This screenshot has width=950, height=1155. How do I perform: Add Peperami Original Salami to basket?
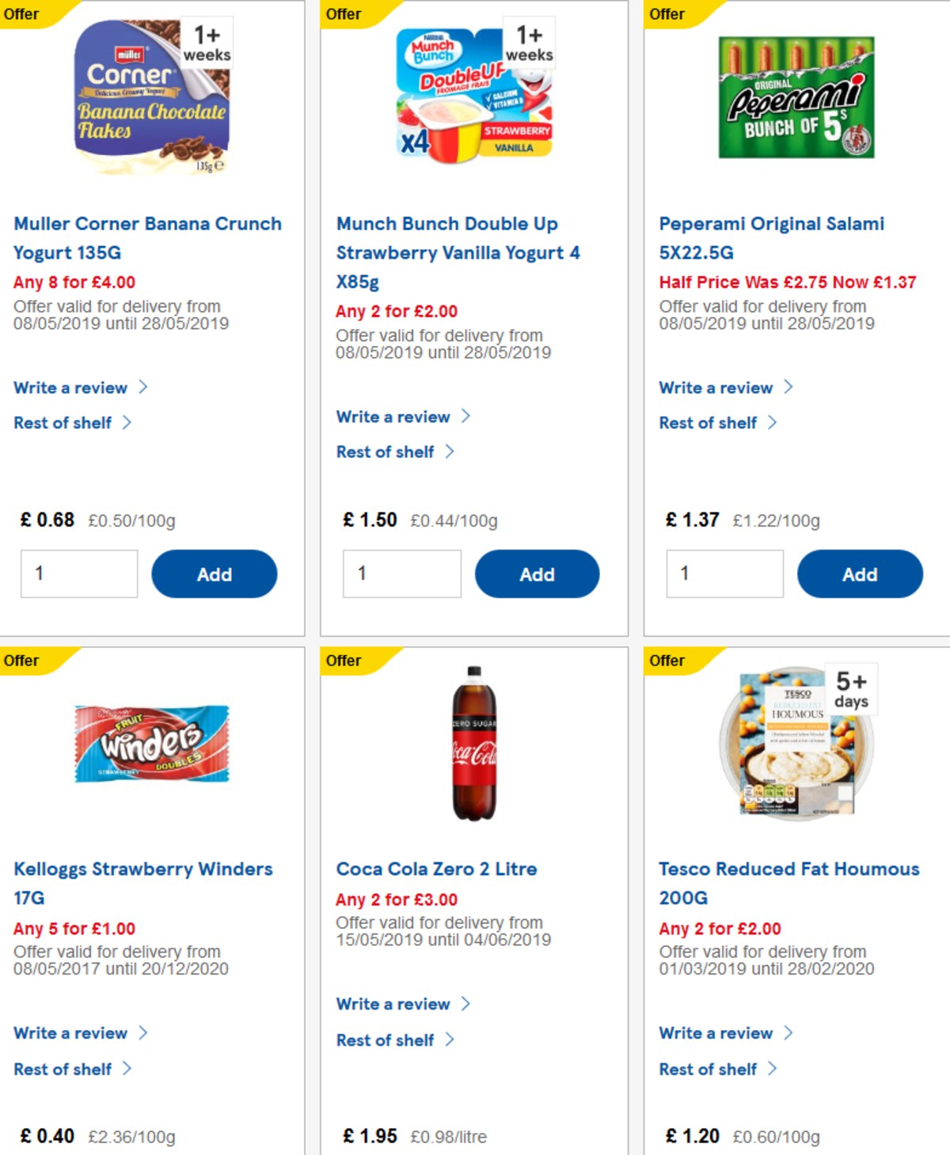(x=860, y=574)
